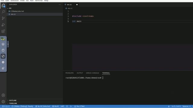Click the include iostream line in editor

(83, 16)
